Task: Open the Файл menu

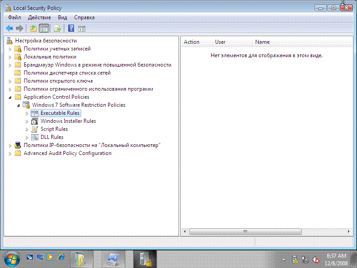Action: pyautogui.click(x=15, y=17)
